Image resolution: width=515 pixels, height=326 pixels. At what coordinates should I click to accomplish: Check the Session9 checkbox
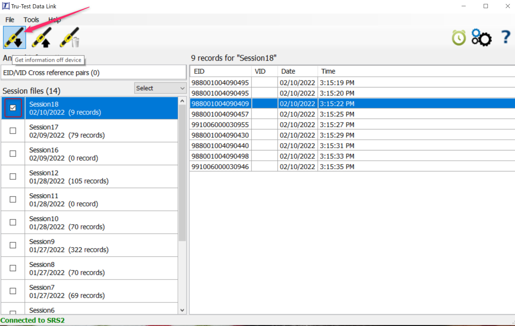(x=13, y=245)
